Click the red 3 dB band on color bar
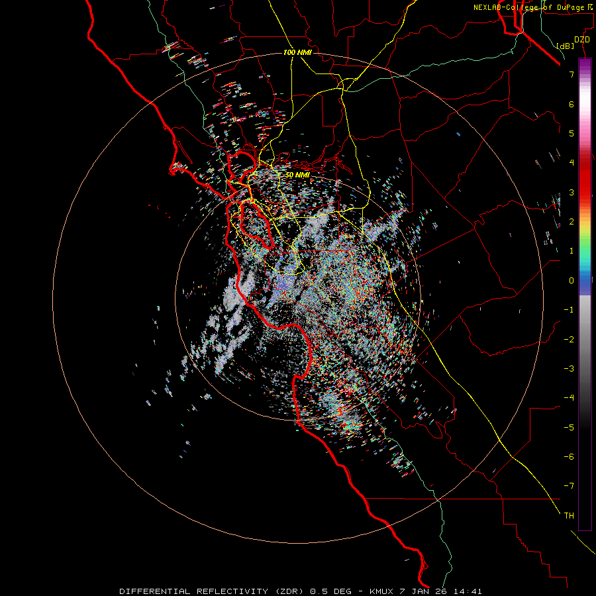The height and width of the screenshot is (596, 596). tap(585, 192)
